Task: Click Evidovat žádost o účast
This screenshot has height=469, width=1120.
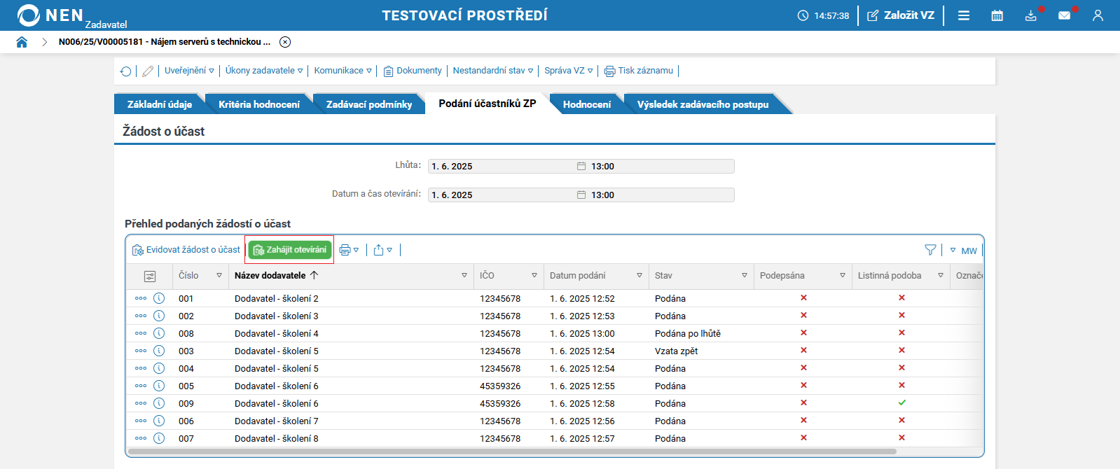Action: [x=186, y=250]
